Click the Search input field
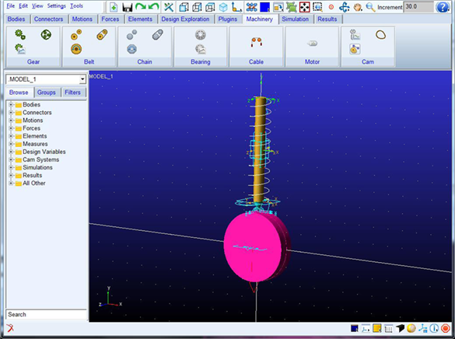The image size is (455, 339). click(47, 314)
